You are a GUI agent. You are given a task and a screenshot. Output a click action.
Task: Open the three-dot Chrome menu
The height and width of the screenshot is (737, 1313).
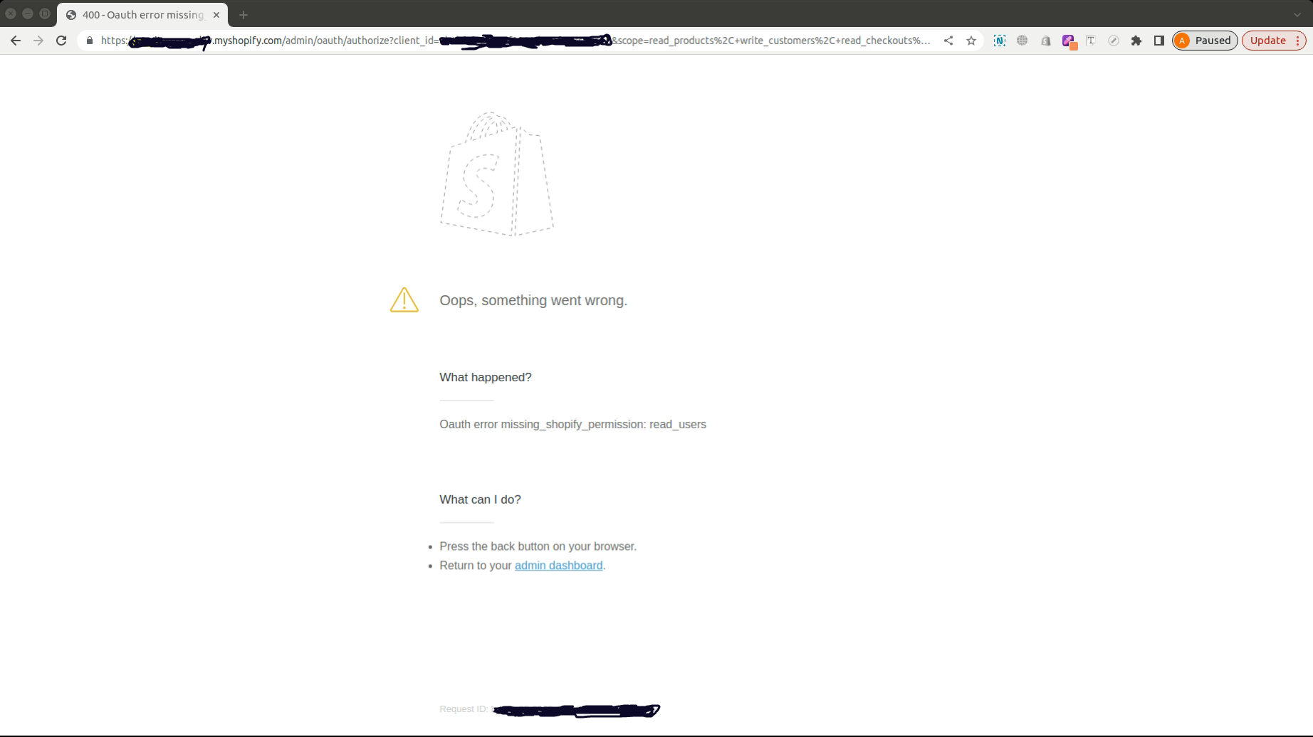pos(1298,41)
